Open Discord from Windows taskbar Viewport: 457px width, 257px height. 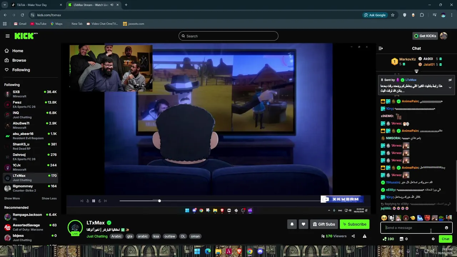[260, 251]
